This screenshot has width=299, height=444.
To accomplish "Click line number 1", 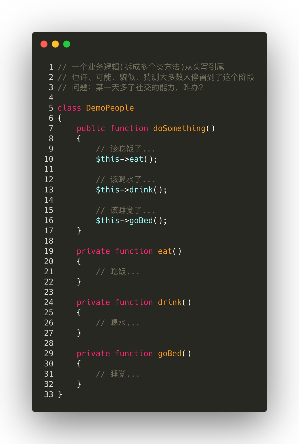I will tap(51, 67).
